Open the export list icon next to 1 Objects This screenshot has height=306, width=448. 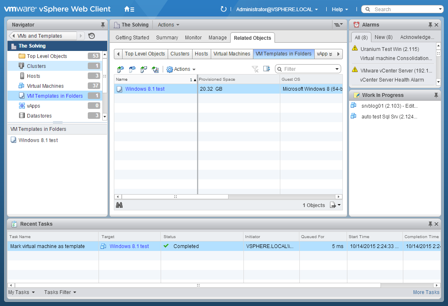click(335, 205)
